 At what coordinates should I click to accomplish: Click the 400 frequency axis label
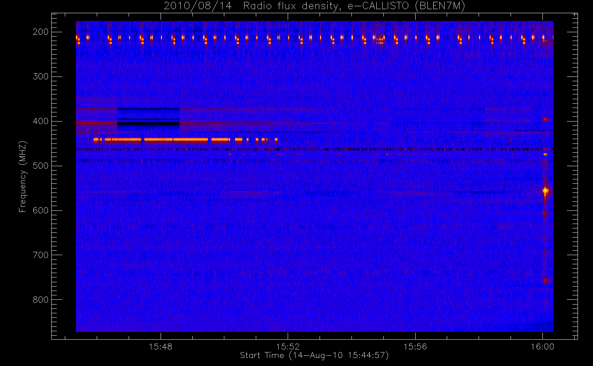tap(41, 121)
